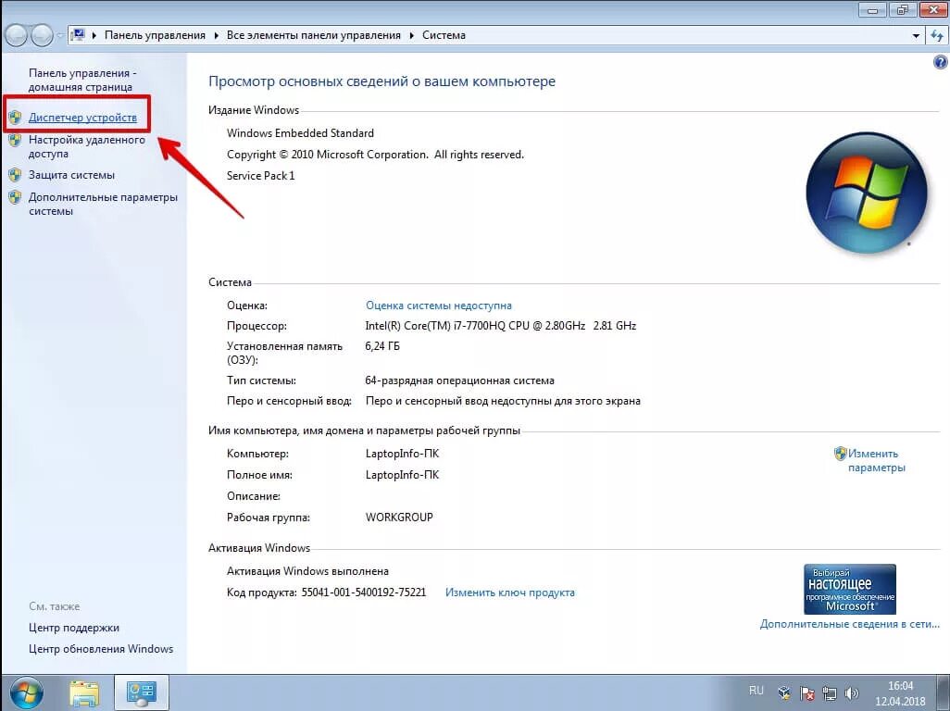950x711 pixels.
Task: Click 64-разрядная операционная система text
Action: [459, 380]
